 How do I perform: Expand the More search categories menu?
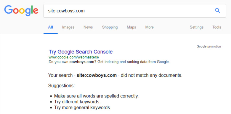click(149, 27)
